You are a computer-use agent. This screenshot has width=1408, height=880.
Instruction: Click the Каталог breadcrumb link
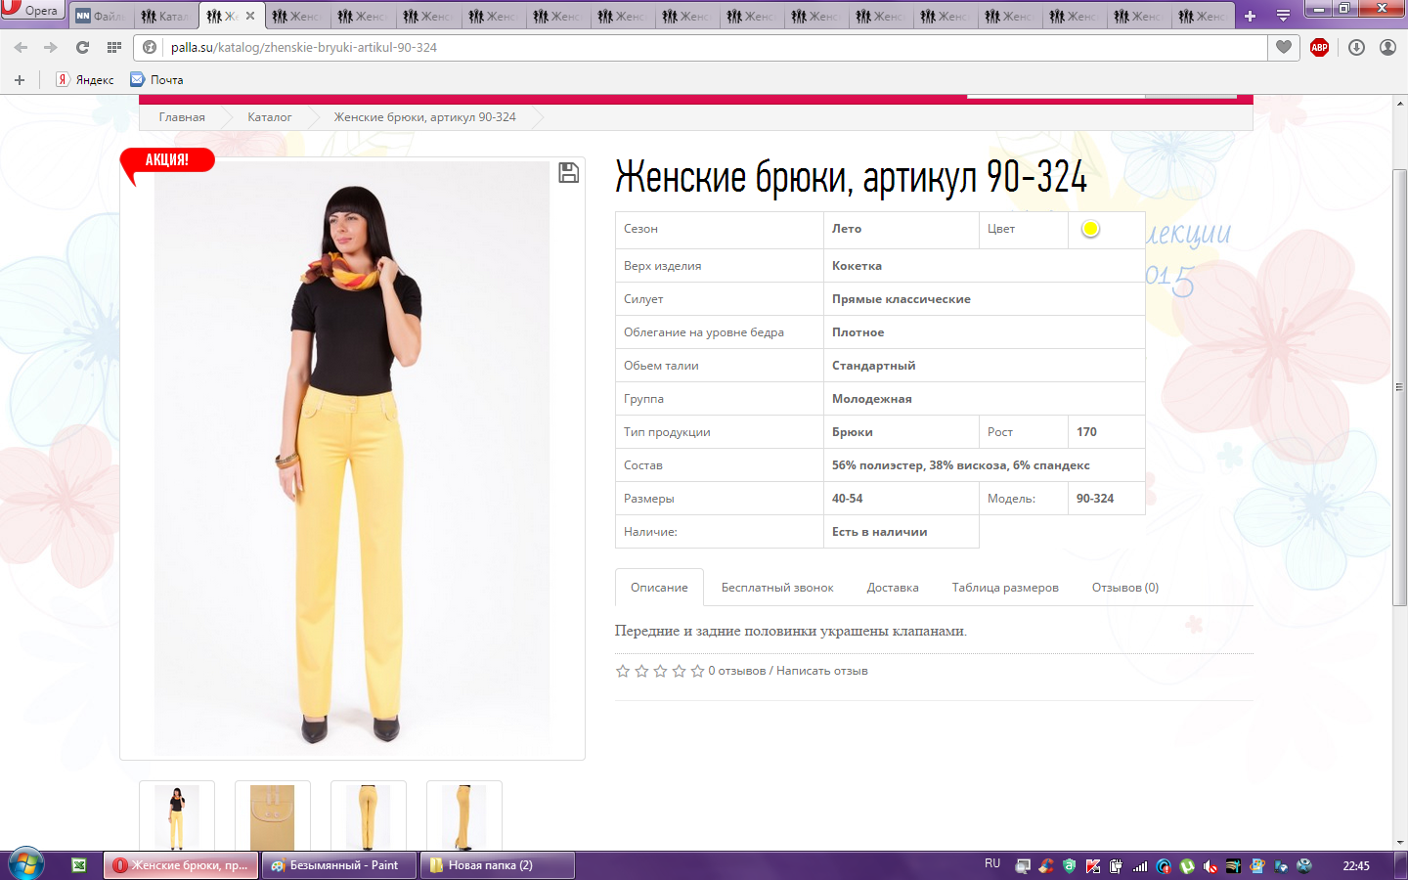269,117
